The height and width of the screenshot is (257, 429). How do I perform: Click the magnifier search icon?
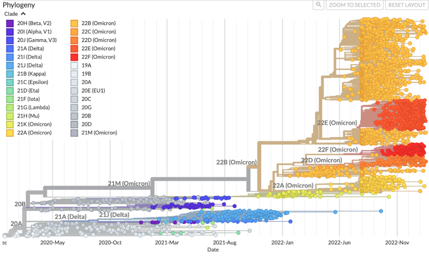(x=318, y=5)
